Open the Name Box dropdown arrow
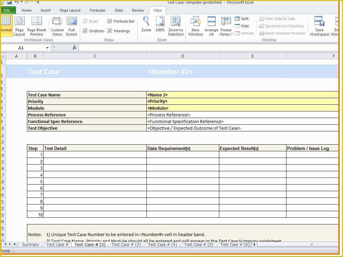343x257 pixels. 47,48
